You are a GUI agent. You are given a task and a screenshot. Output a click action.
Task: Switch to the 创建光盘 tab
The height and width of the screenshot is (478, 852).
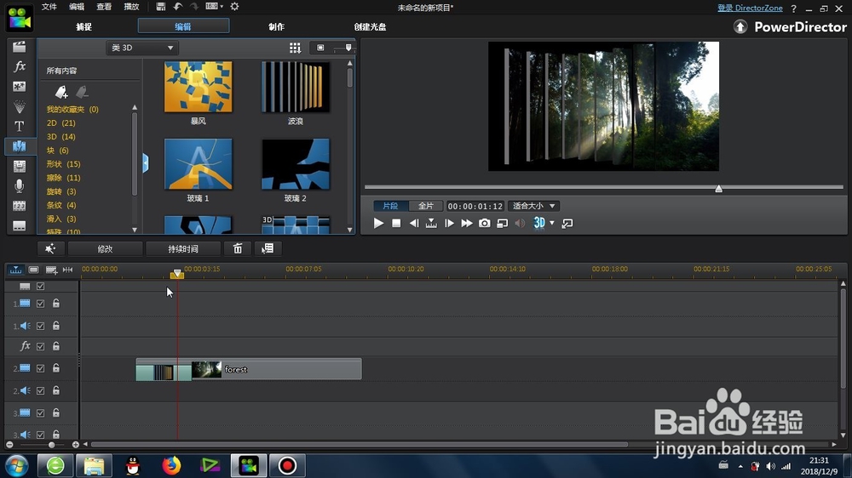click(370, 26)
